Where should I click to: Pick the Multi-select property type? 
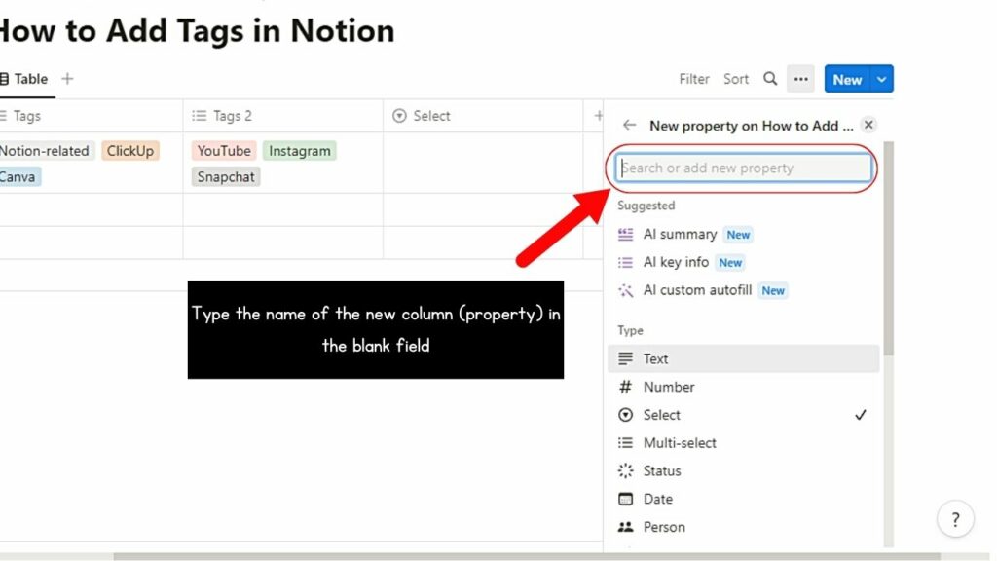click(679, 442)
